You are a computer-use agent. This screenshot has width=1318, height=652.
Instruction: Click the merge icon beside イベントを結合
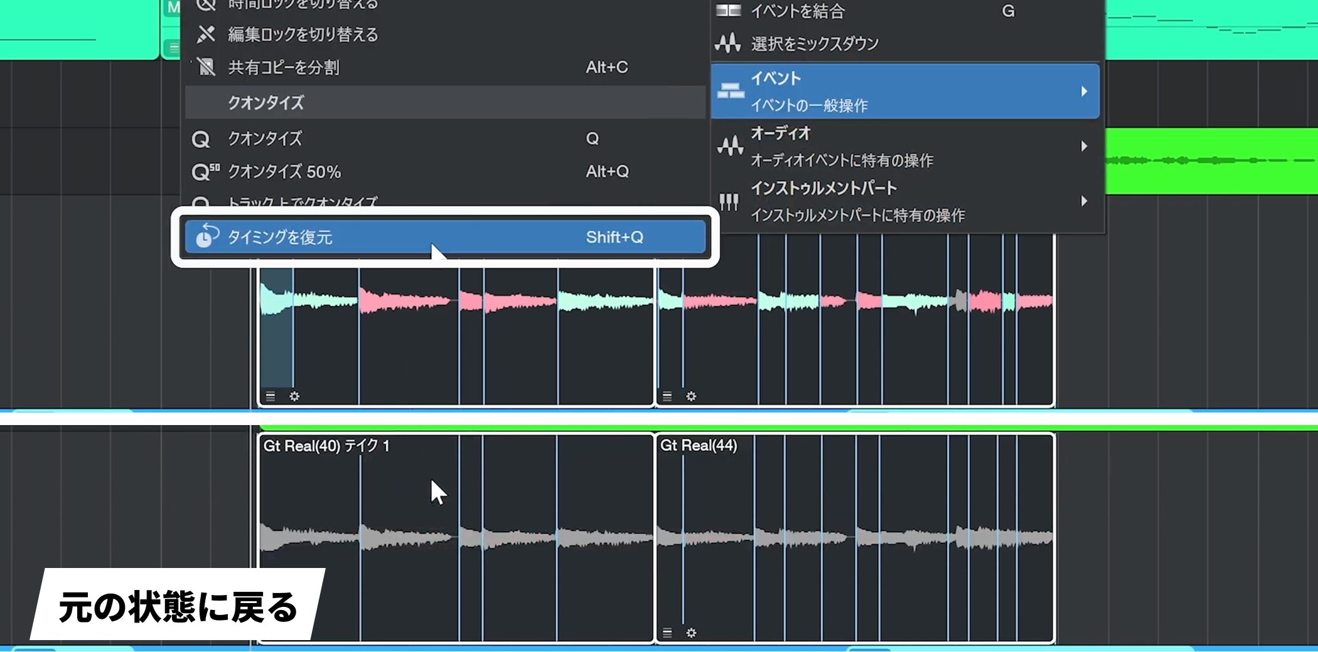(728, 11)
